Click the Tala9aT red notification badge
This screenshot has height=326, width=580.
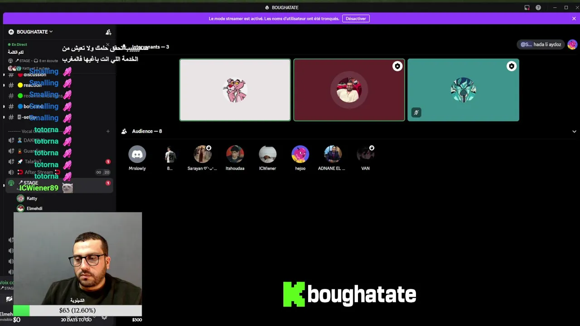click(108, 162)
